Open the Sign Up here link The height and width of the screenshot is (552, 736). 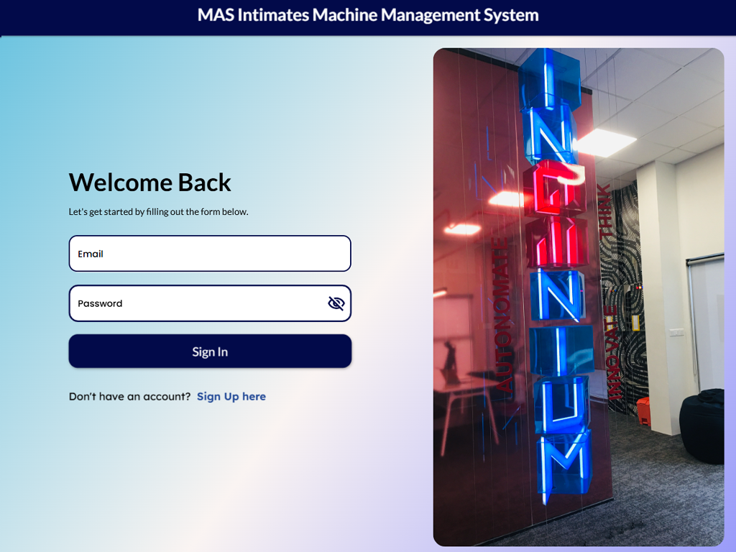tap(231, 396)
